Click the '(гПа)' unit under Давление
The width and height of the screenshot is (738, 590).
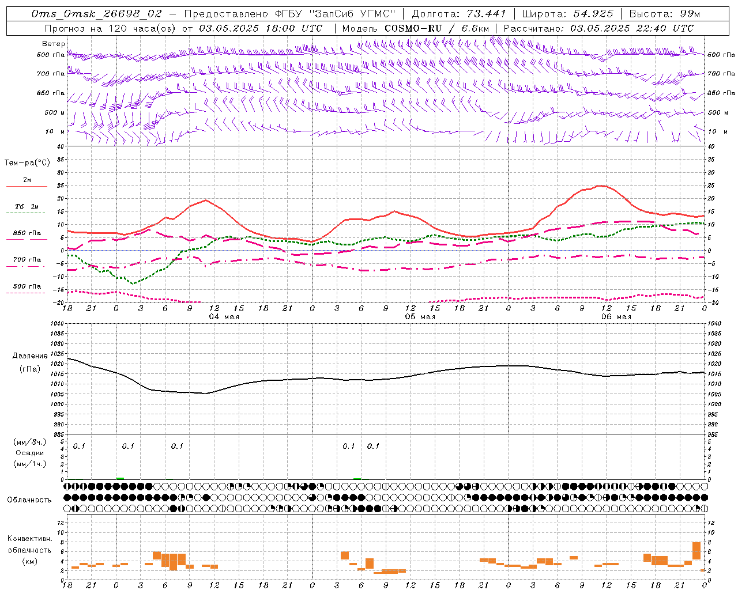29,369
